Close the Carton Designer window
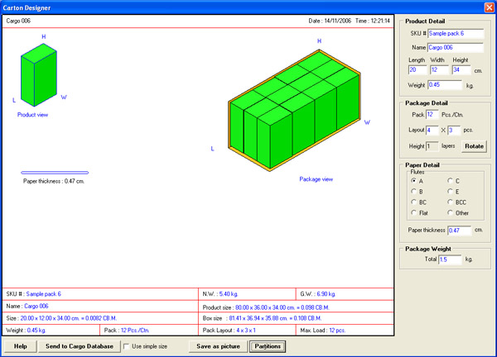Image resolution: width=497 pixels, height=357 pixels. [489, 7]
